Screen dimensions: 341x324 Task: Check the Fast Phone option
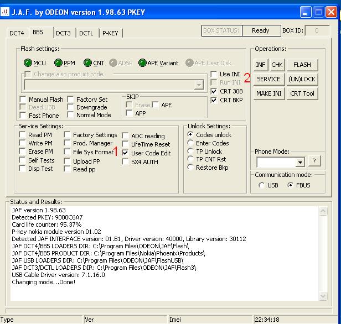(x=23, y=116)
